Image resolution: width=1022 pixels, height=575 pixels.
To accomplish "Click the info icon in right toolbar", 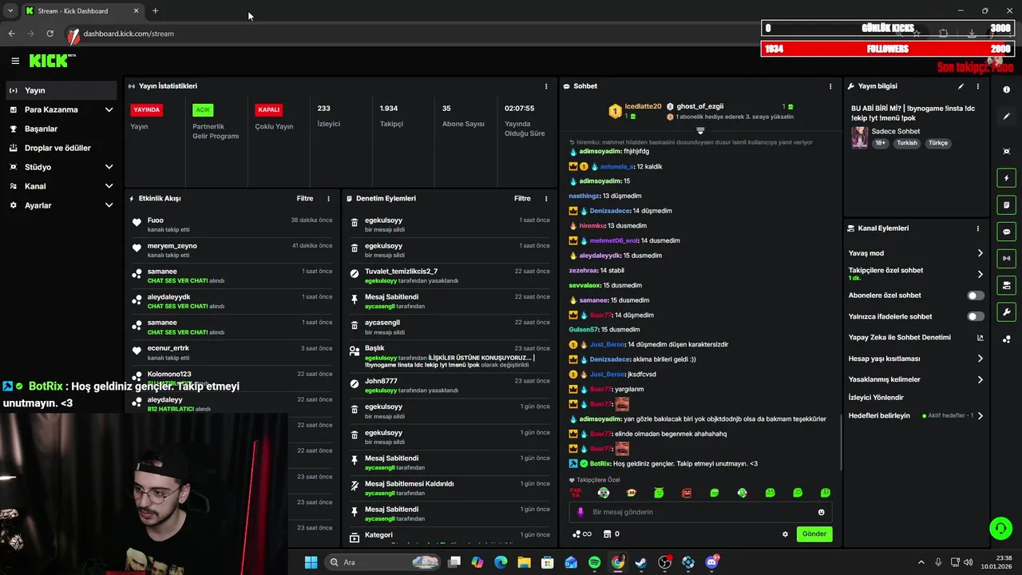I will (x=1006, y=89).
